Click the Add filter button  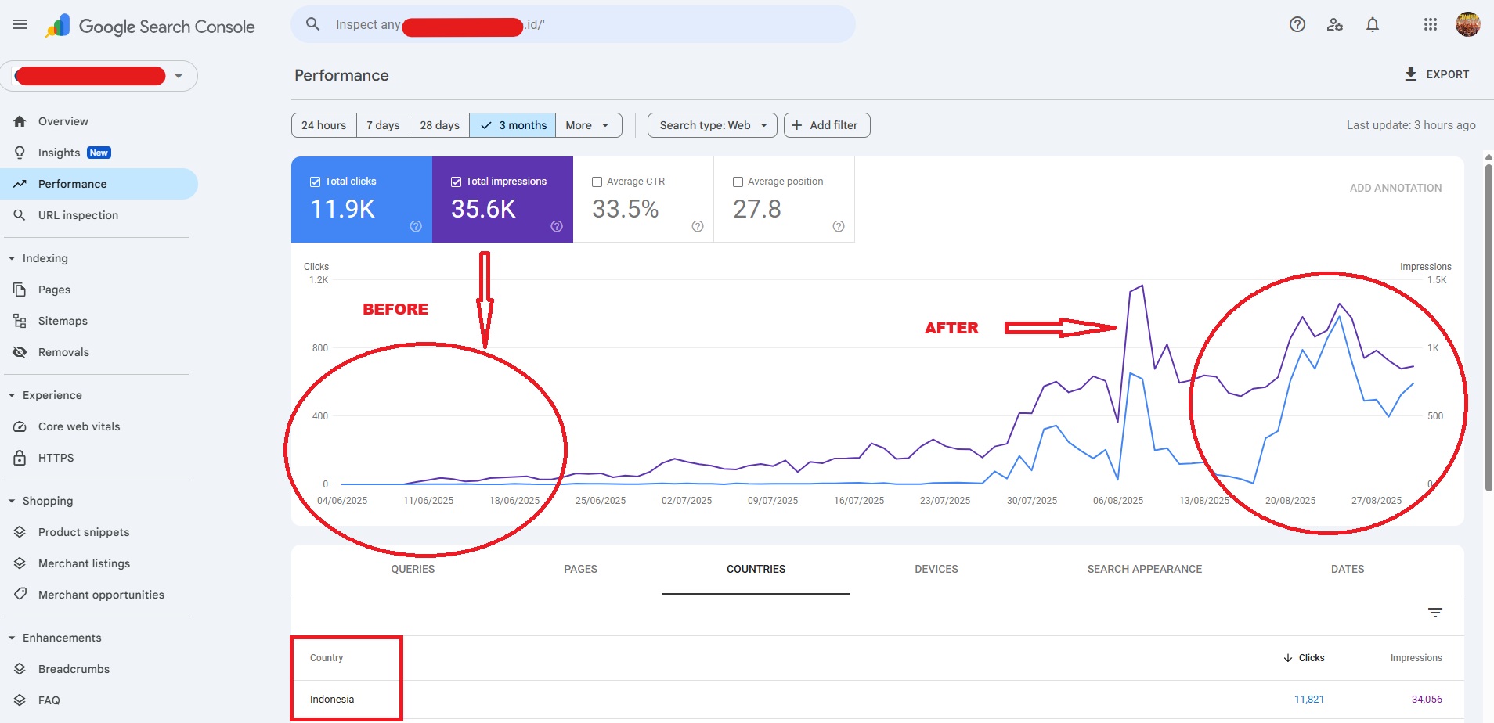(x=826, y=125)
